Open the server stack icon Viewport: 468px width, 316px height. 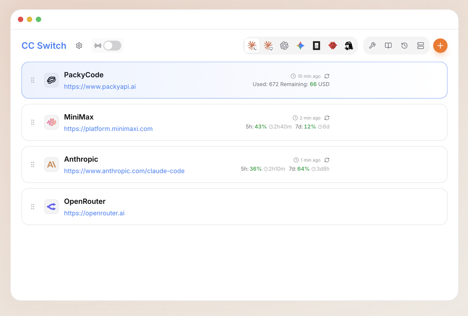point(420,46)
